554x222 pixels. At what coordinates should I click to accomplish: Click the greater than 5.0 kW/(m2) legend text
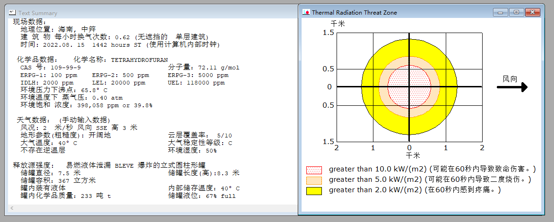pos(430,179)
